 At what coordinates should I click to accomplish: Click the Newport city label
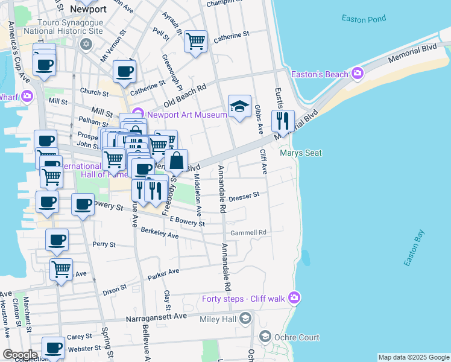[x=88, y=9]
